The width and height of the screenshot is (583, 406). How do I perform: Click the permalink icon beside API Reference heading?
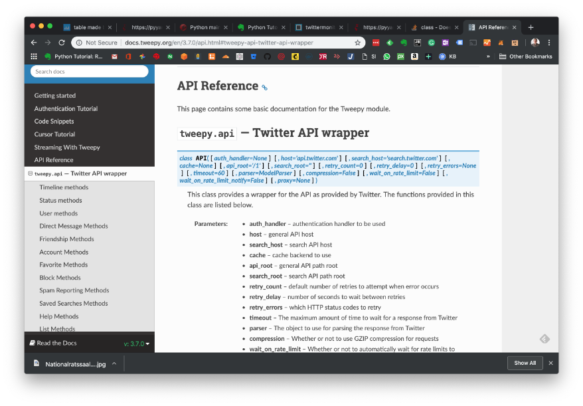[264, 87]
